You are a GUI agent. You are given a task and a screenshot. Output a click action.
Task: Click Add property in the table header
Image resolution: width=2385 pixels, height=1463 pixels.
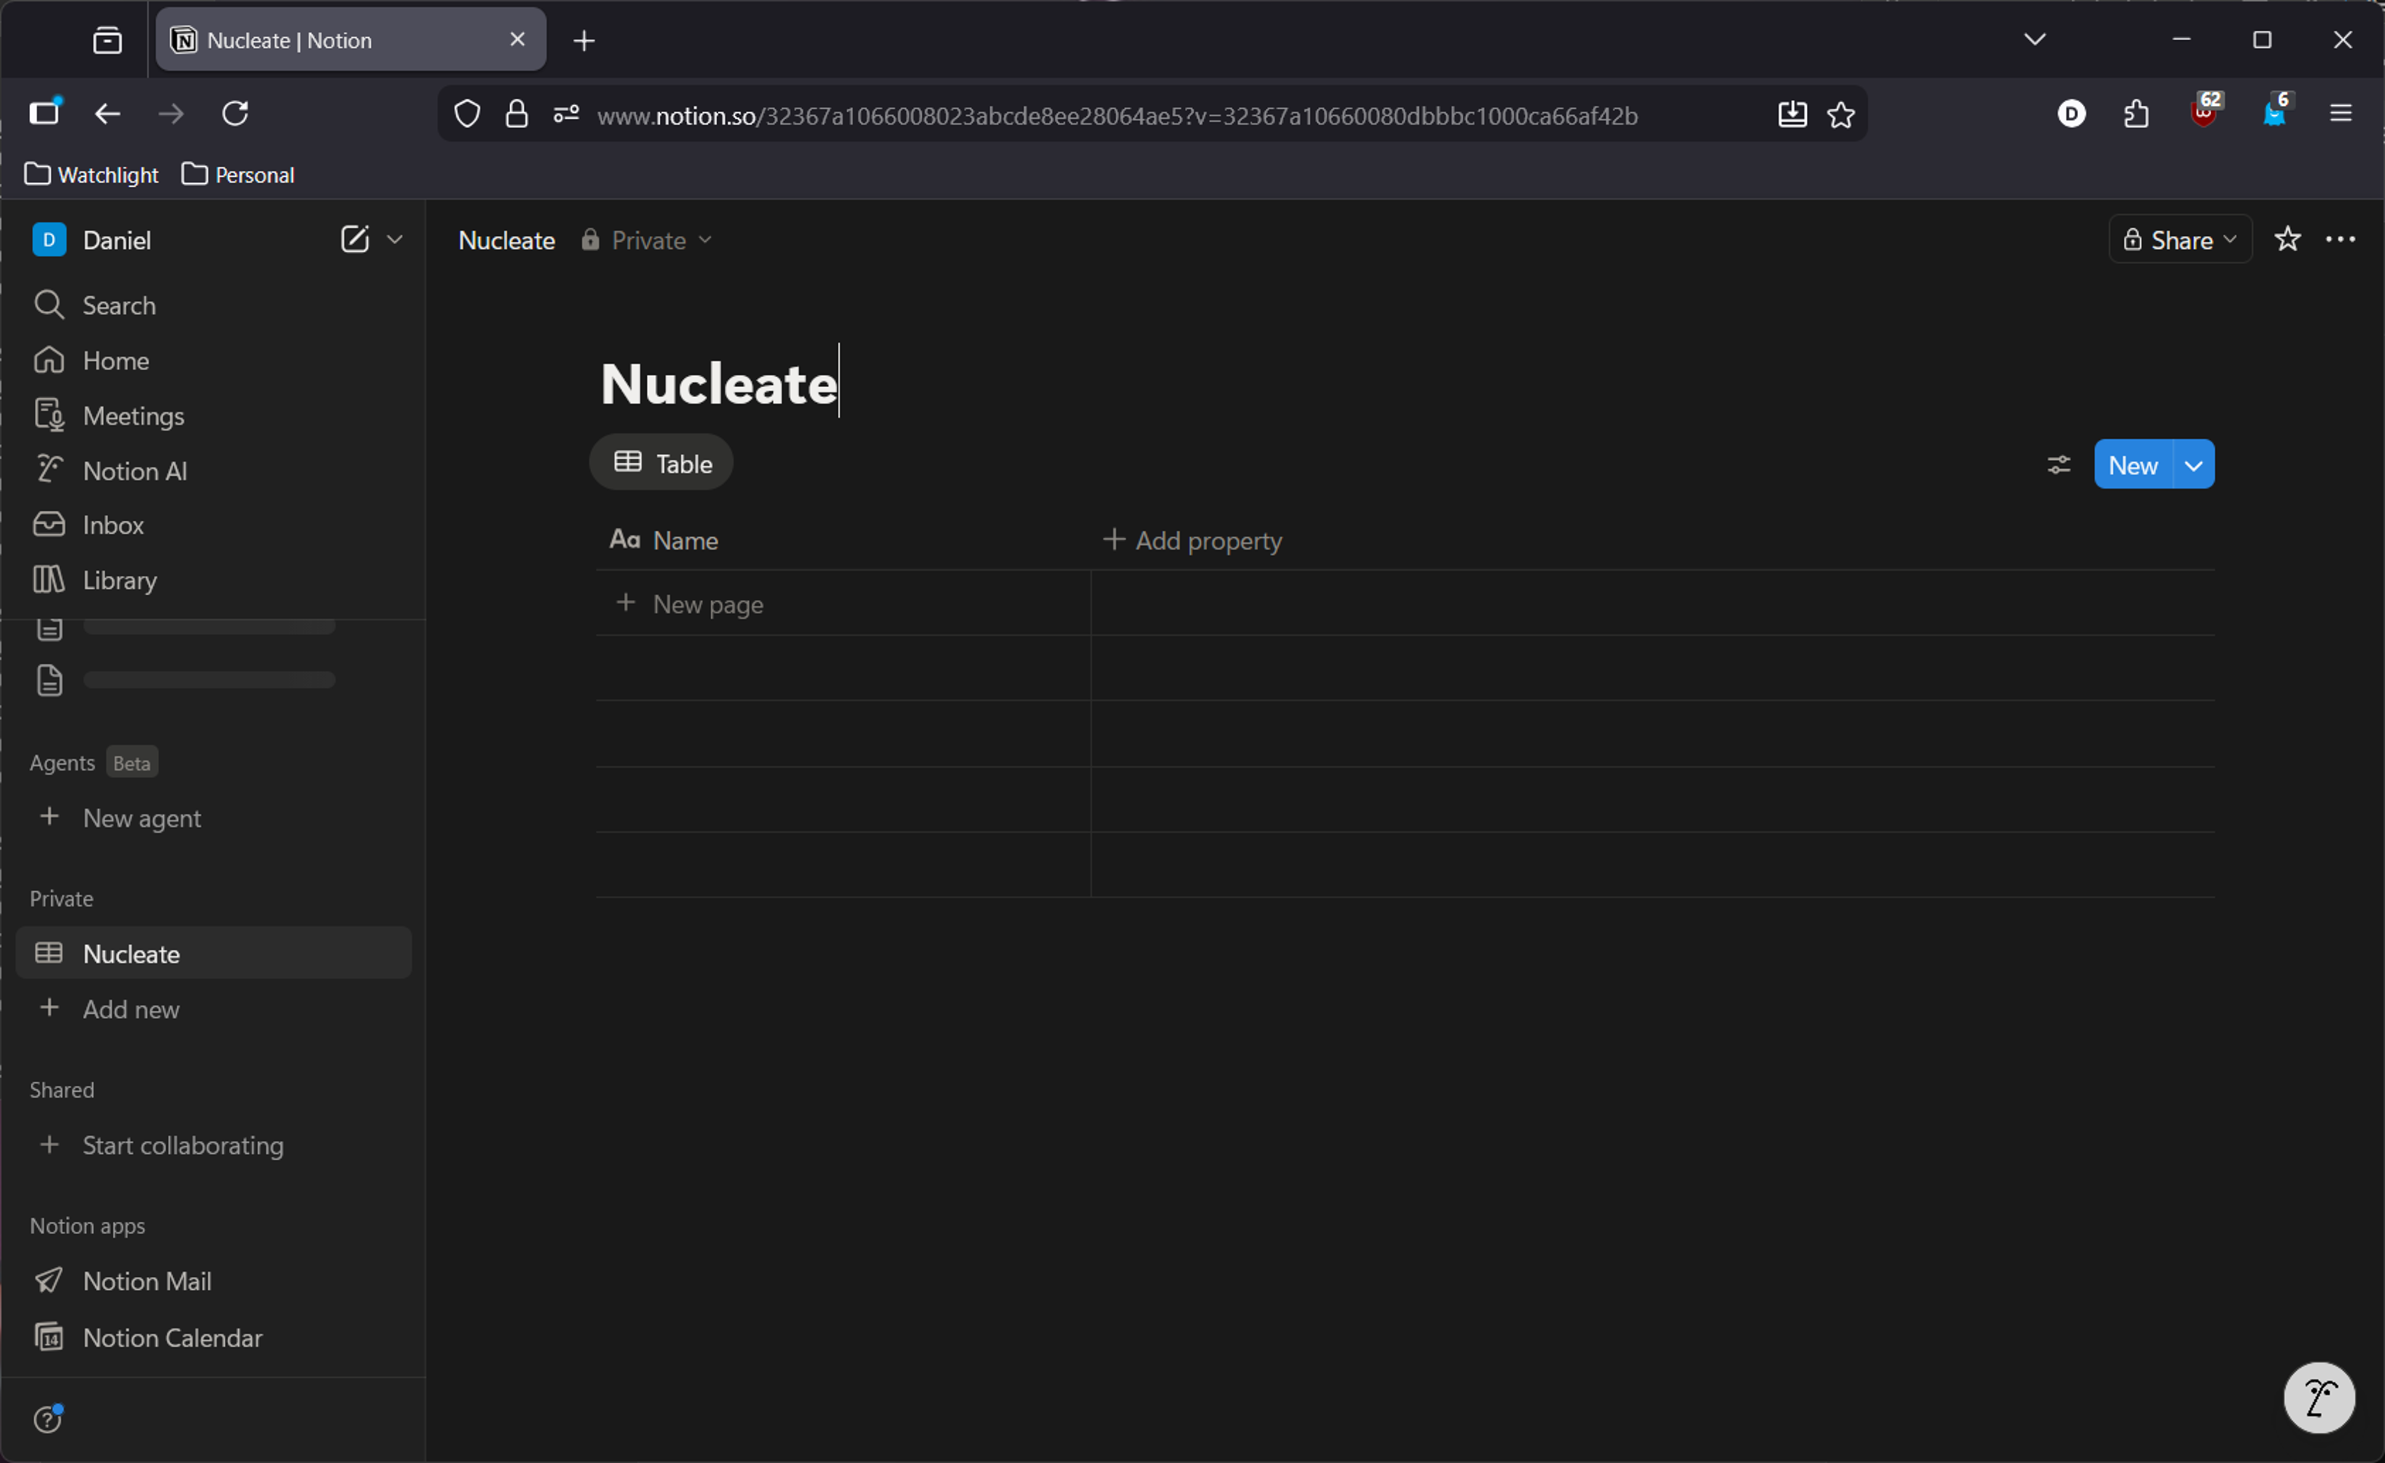tap(1192, 541)
